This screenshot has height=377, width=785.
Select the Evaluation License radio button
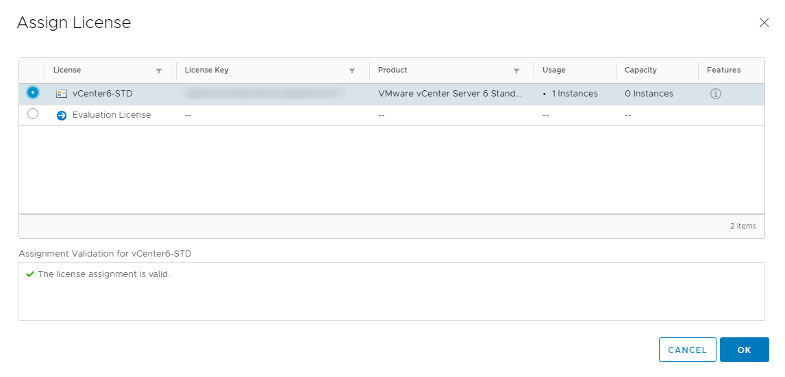33,114
